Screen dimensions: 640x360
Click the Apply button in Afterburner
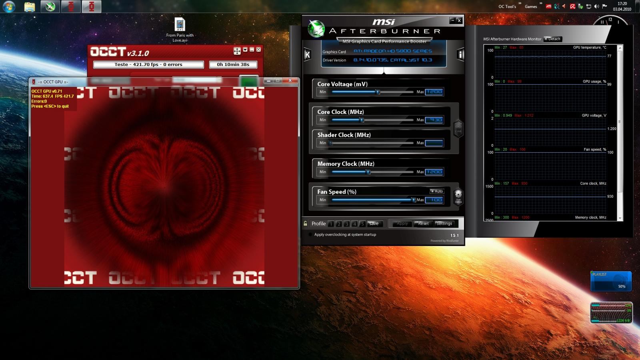[x=402, y=224]
